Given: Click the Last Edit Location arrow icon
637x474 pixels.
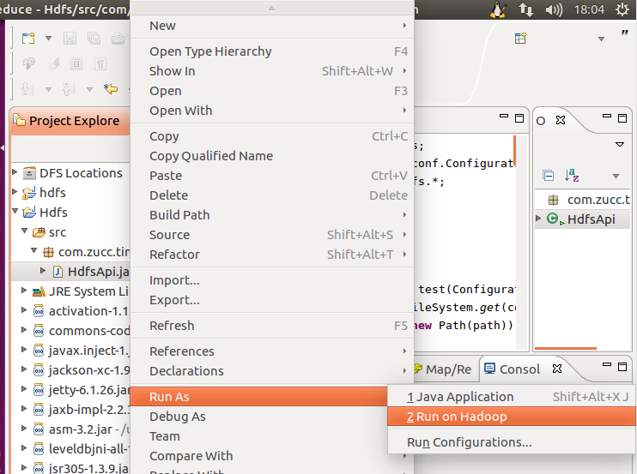Looking at the screenshot, I should pos(111,89).
